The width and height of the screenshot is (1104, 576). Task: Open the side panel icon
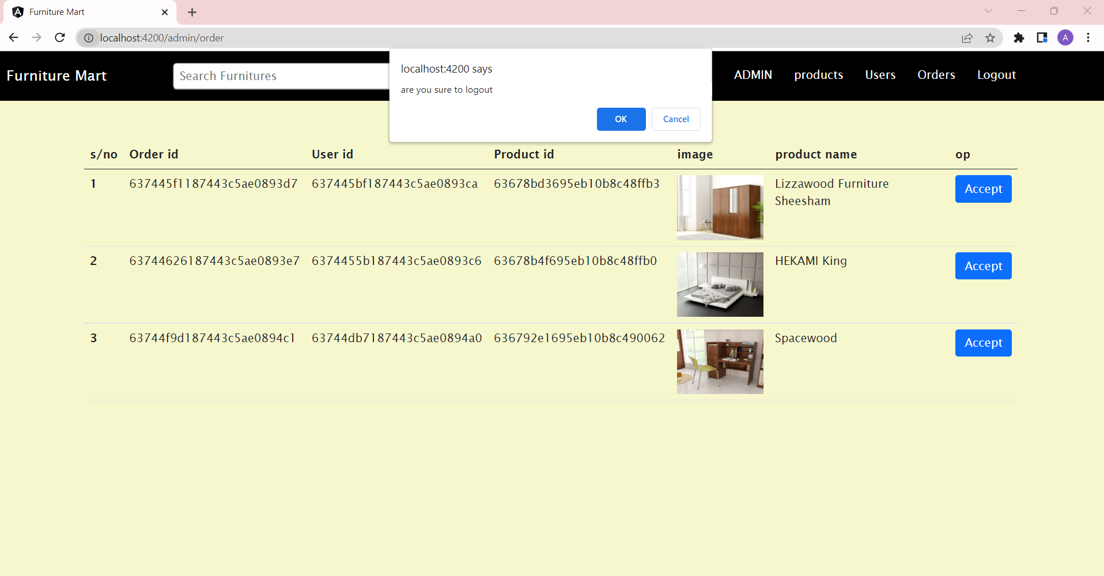(x=1042, y=38)
